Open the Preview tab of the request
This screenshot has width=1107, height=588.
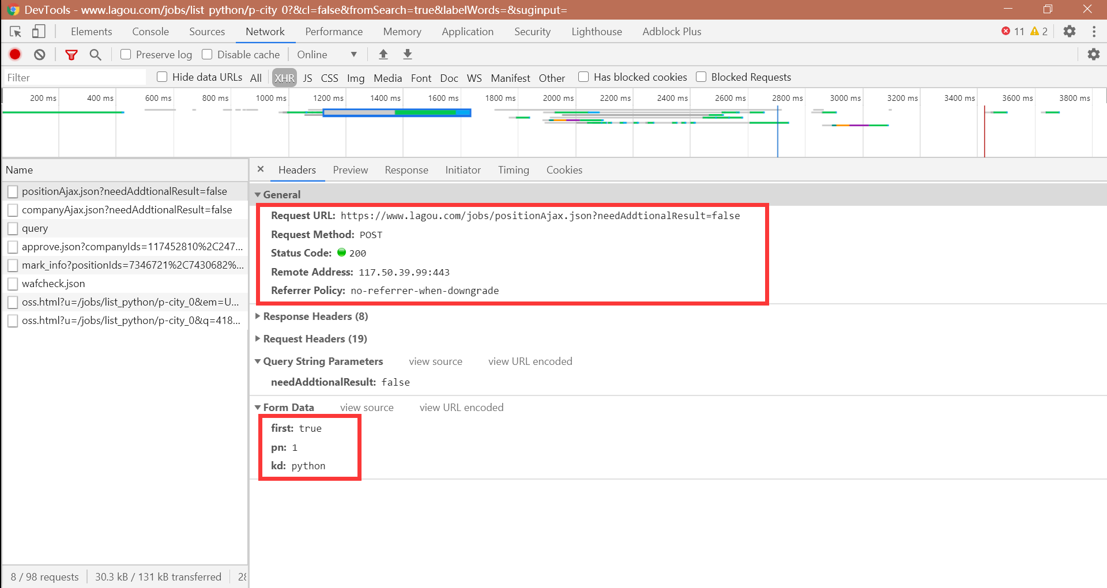pos(350,170)
